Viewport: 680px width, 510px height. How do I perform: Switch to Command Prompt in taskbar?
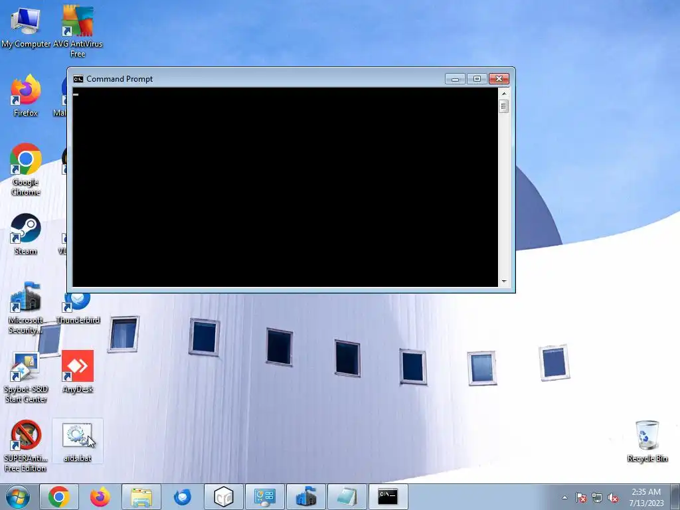(388, 497)
